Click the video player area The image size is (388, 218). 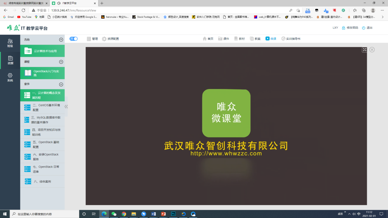(x=226, y=126)
